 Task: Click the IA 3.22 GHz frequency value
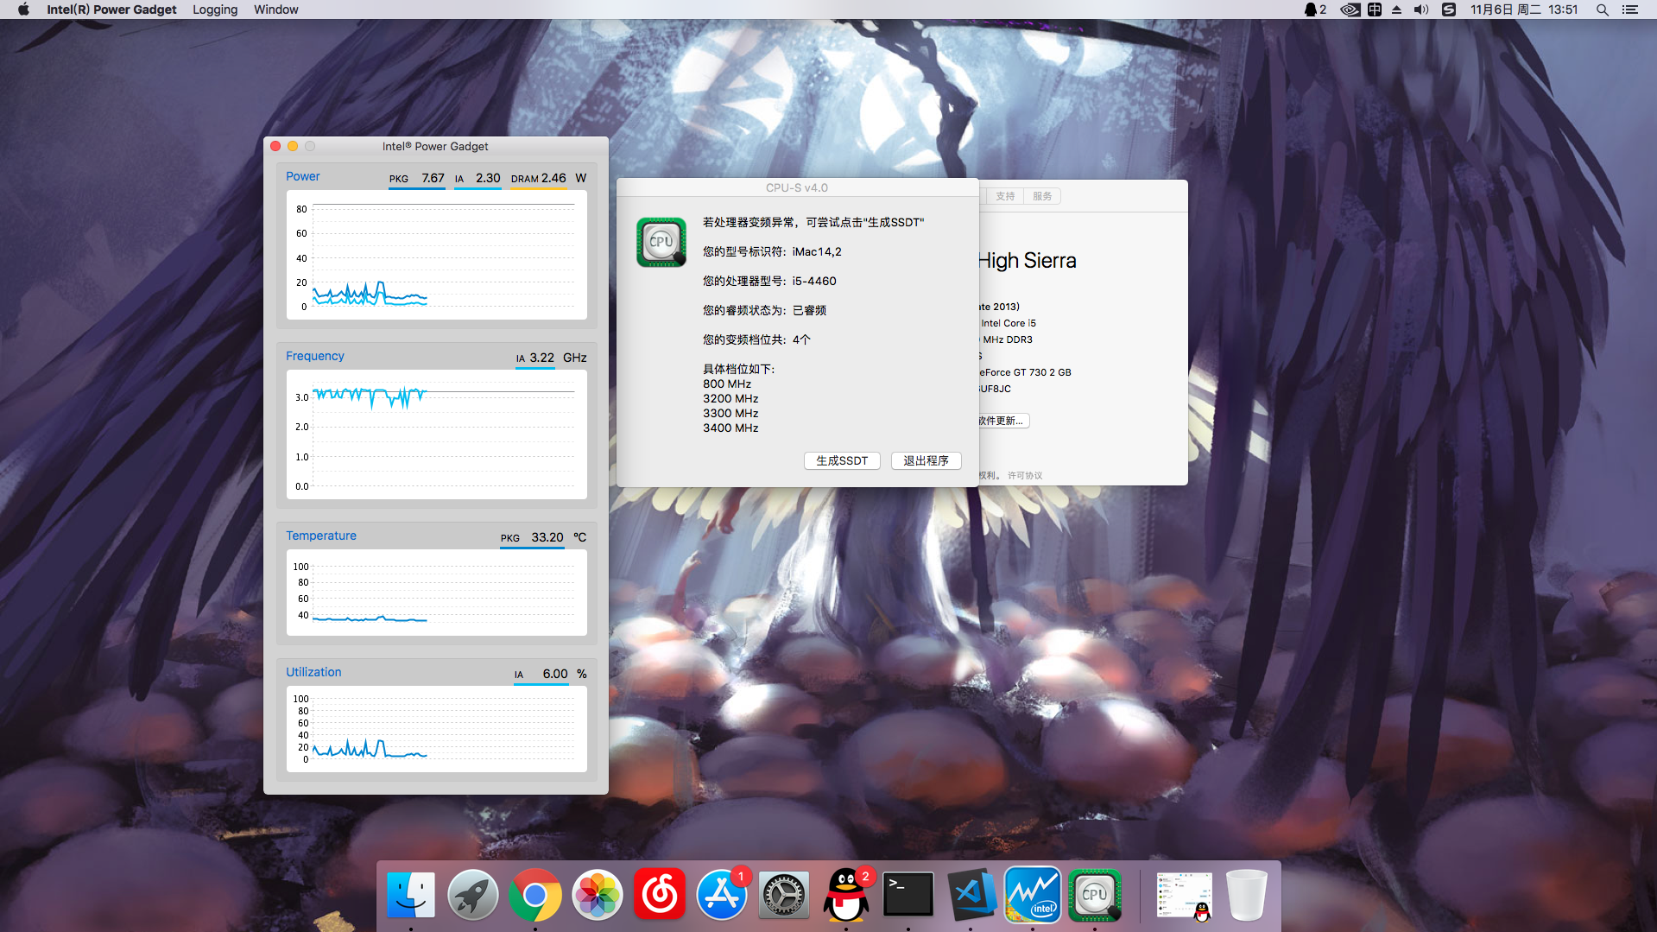click(x=535, y=358)
